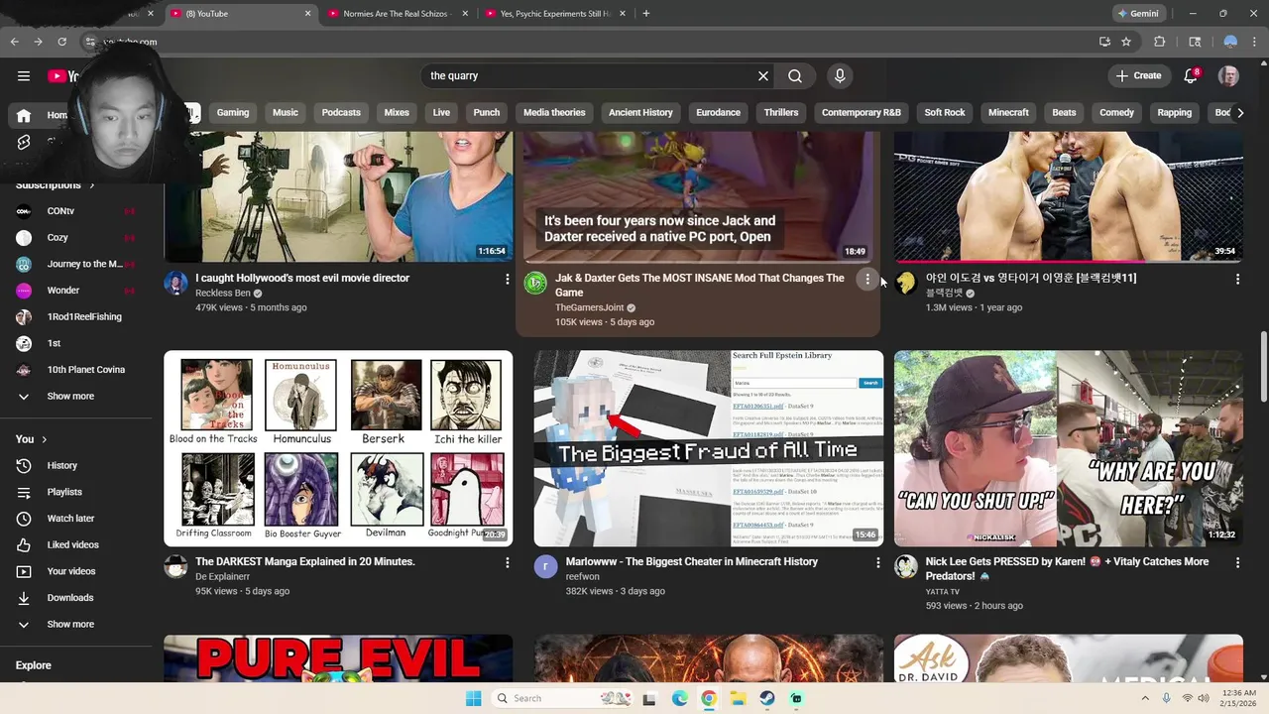Clear the search text with X

763,75
